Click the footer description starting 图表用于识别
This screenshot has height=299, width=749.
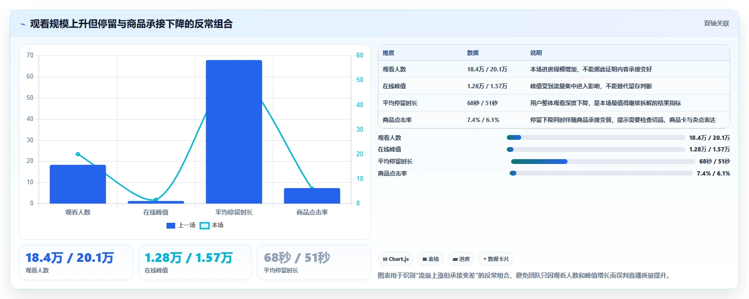tap(524, 276)
